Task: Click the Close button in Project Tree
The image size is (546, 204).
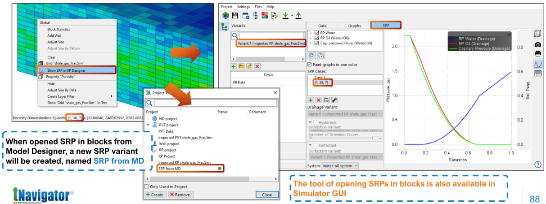Action: pos(267,195)
